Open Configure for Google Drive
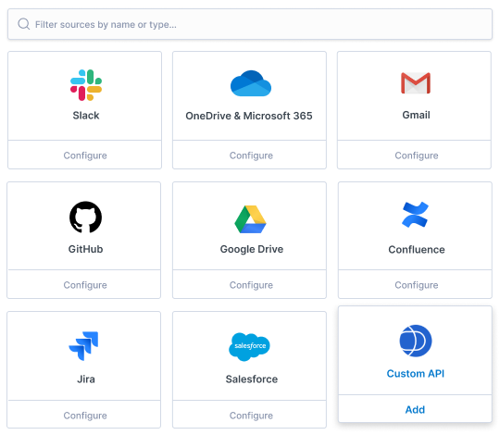The height and width of the screenshot is (435, 500). [251, 284]
